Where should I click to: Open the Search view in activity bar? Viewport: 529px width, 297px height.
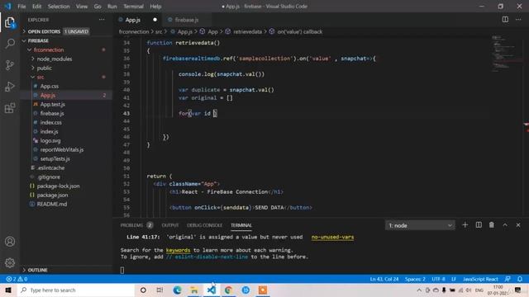pyautogui.click(x=10, y=44)
